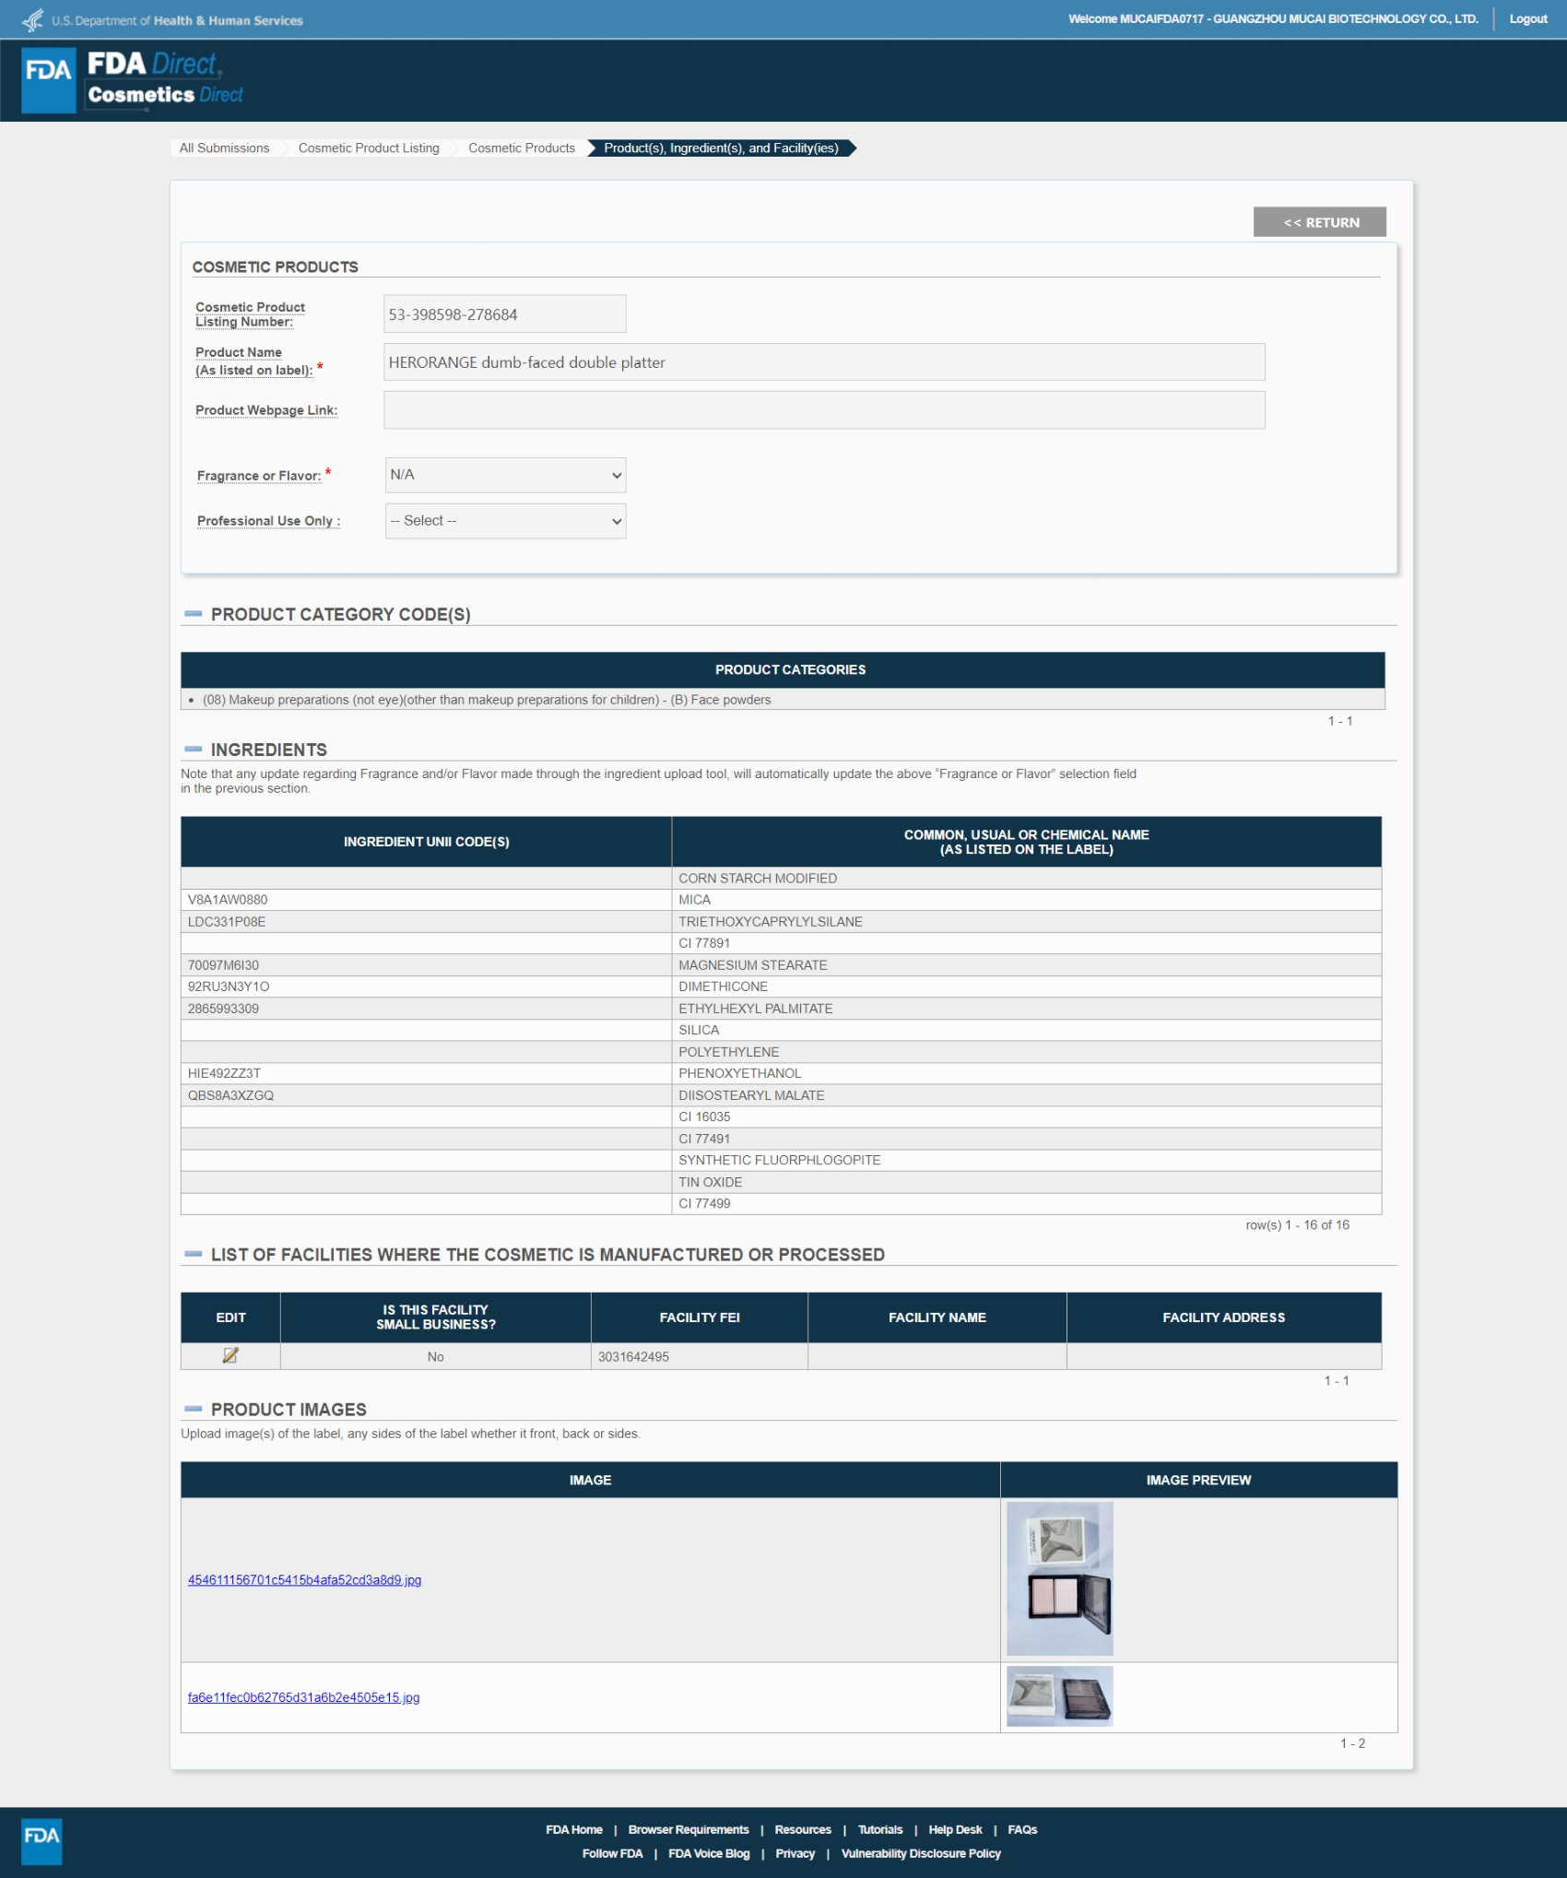Screen dimensions: 1567x1878
Task: Click the facility edit pencil icon
Action: point(230,1355)
